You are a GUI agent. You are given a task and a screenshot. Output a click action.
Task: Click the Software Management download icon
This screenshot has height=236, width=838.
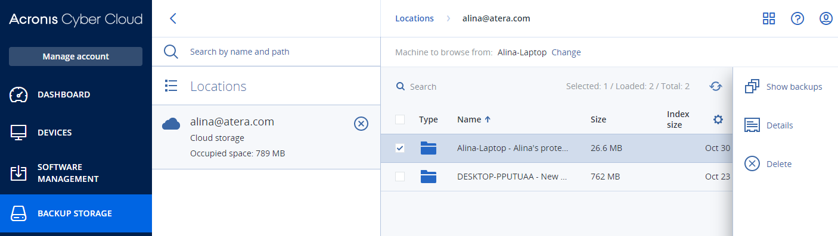pos(19,173)
